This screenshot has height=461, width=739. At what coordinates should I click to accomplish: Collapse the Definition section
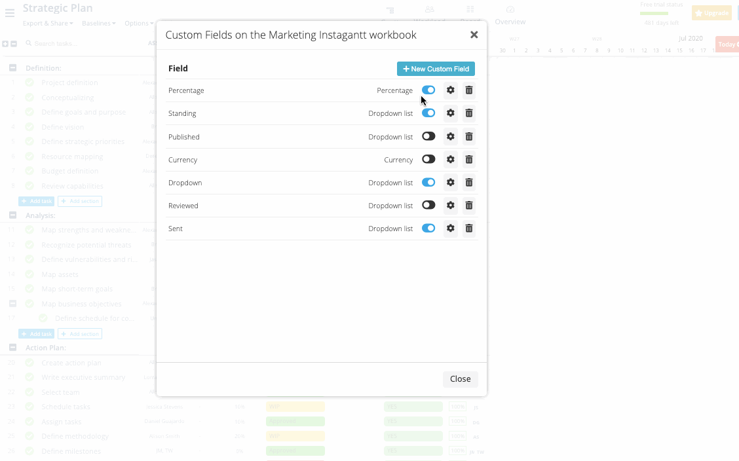[x=13, y=67]
